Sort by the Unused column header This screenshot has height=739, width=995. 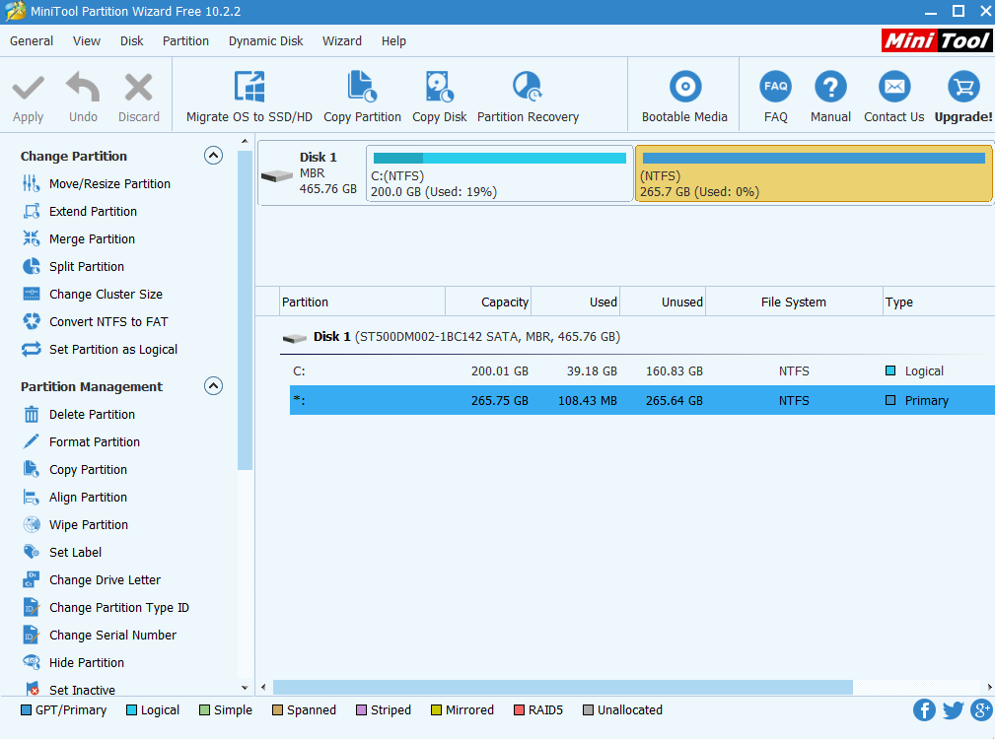tap(663, 302)
